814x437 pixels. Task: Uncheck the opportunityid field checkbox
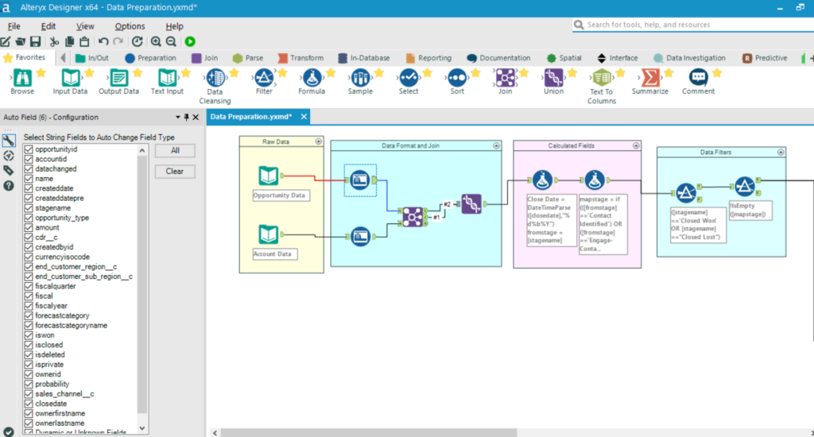[29, 149]
